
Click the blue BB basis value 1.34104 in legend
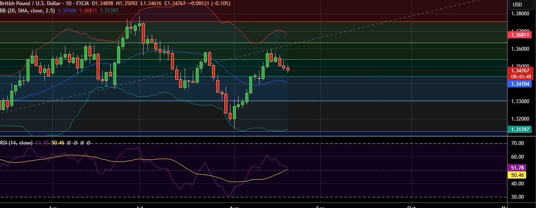coord(67,10)
